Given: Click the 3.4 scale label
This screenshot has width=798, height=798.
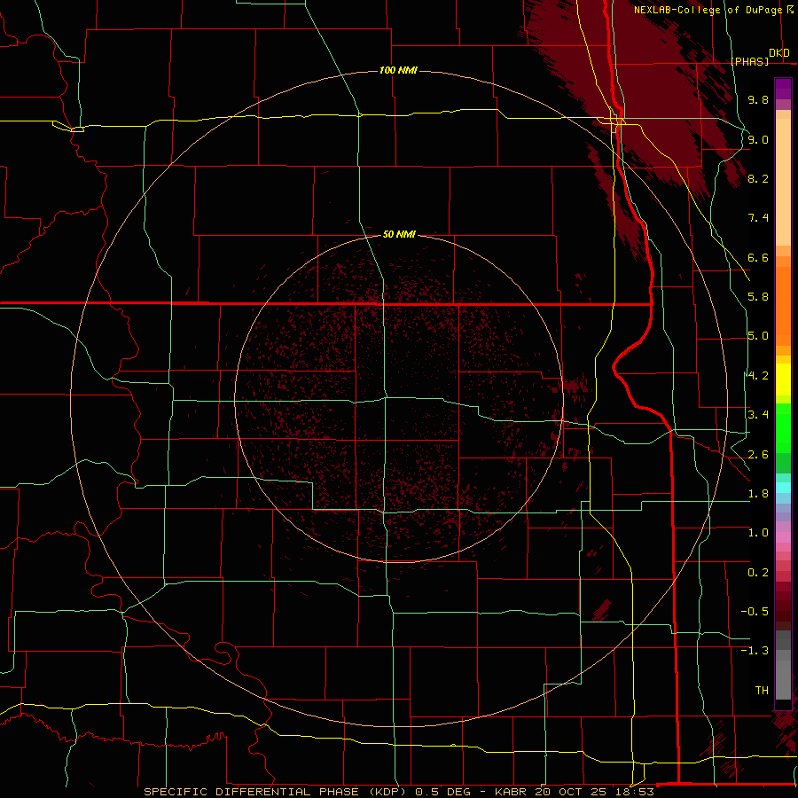Looking at the screenshot, I should [x=758, y=415].
